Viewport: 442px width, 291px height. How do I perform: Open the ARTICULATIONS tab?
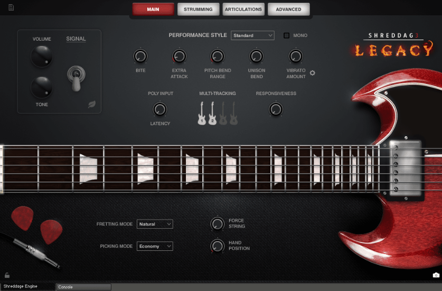(x=243, y=10)
